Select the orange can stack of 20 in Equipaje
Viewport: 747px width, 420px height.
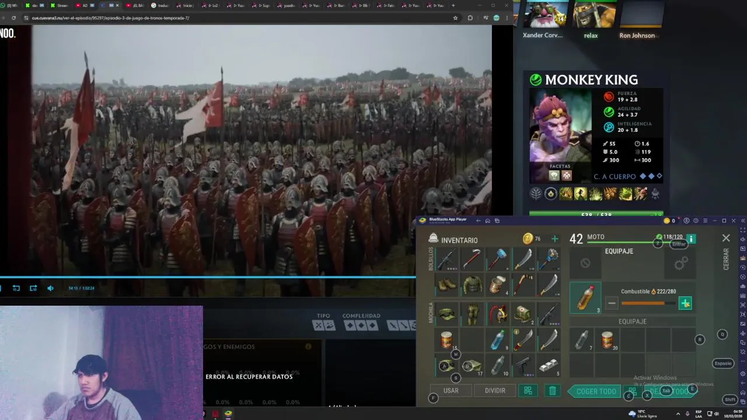click(608, 339)
